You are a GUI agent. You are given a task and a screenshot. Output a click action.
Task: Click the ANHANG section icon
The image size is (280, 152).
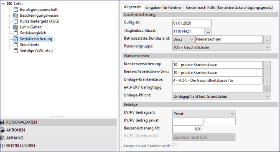point(3,138)
